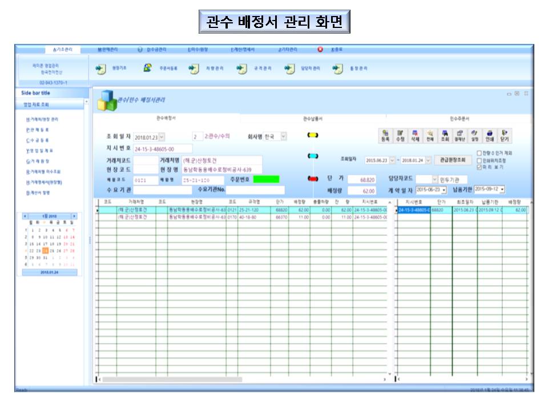Open 현장기초 shortcut icon in ribbon
The width and height of the screenshot is (548, 411).
(x=100, y=68)
